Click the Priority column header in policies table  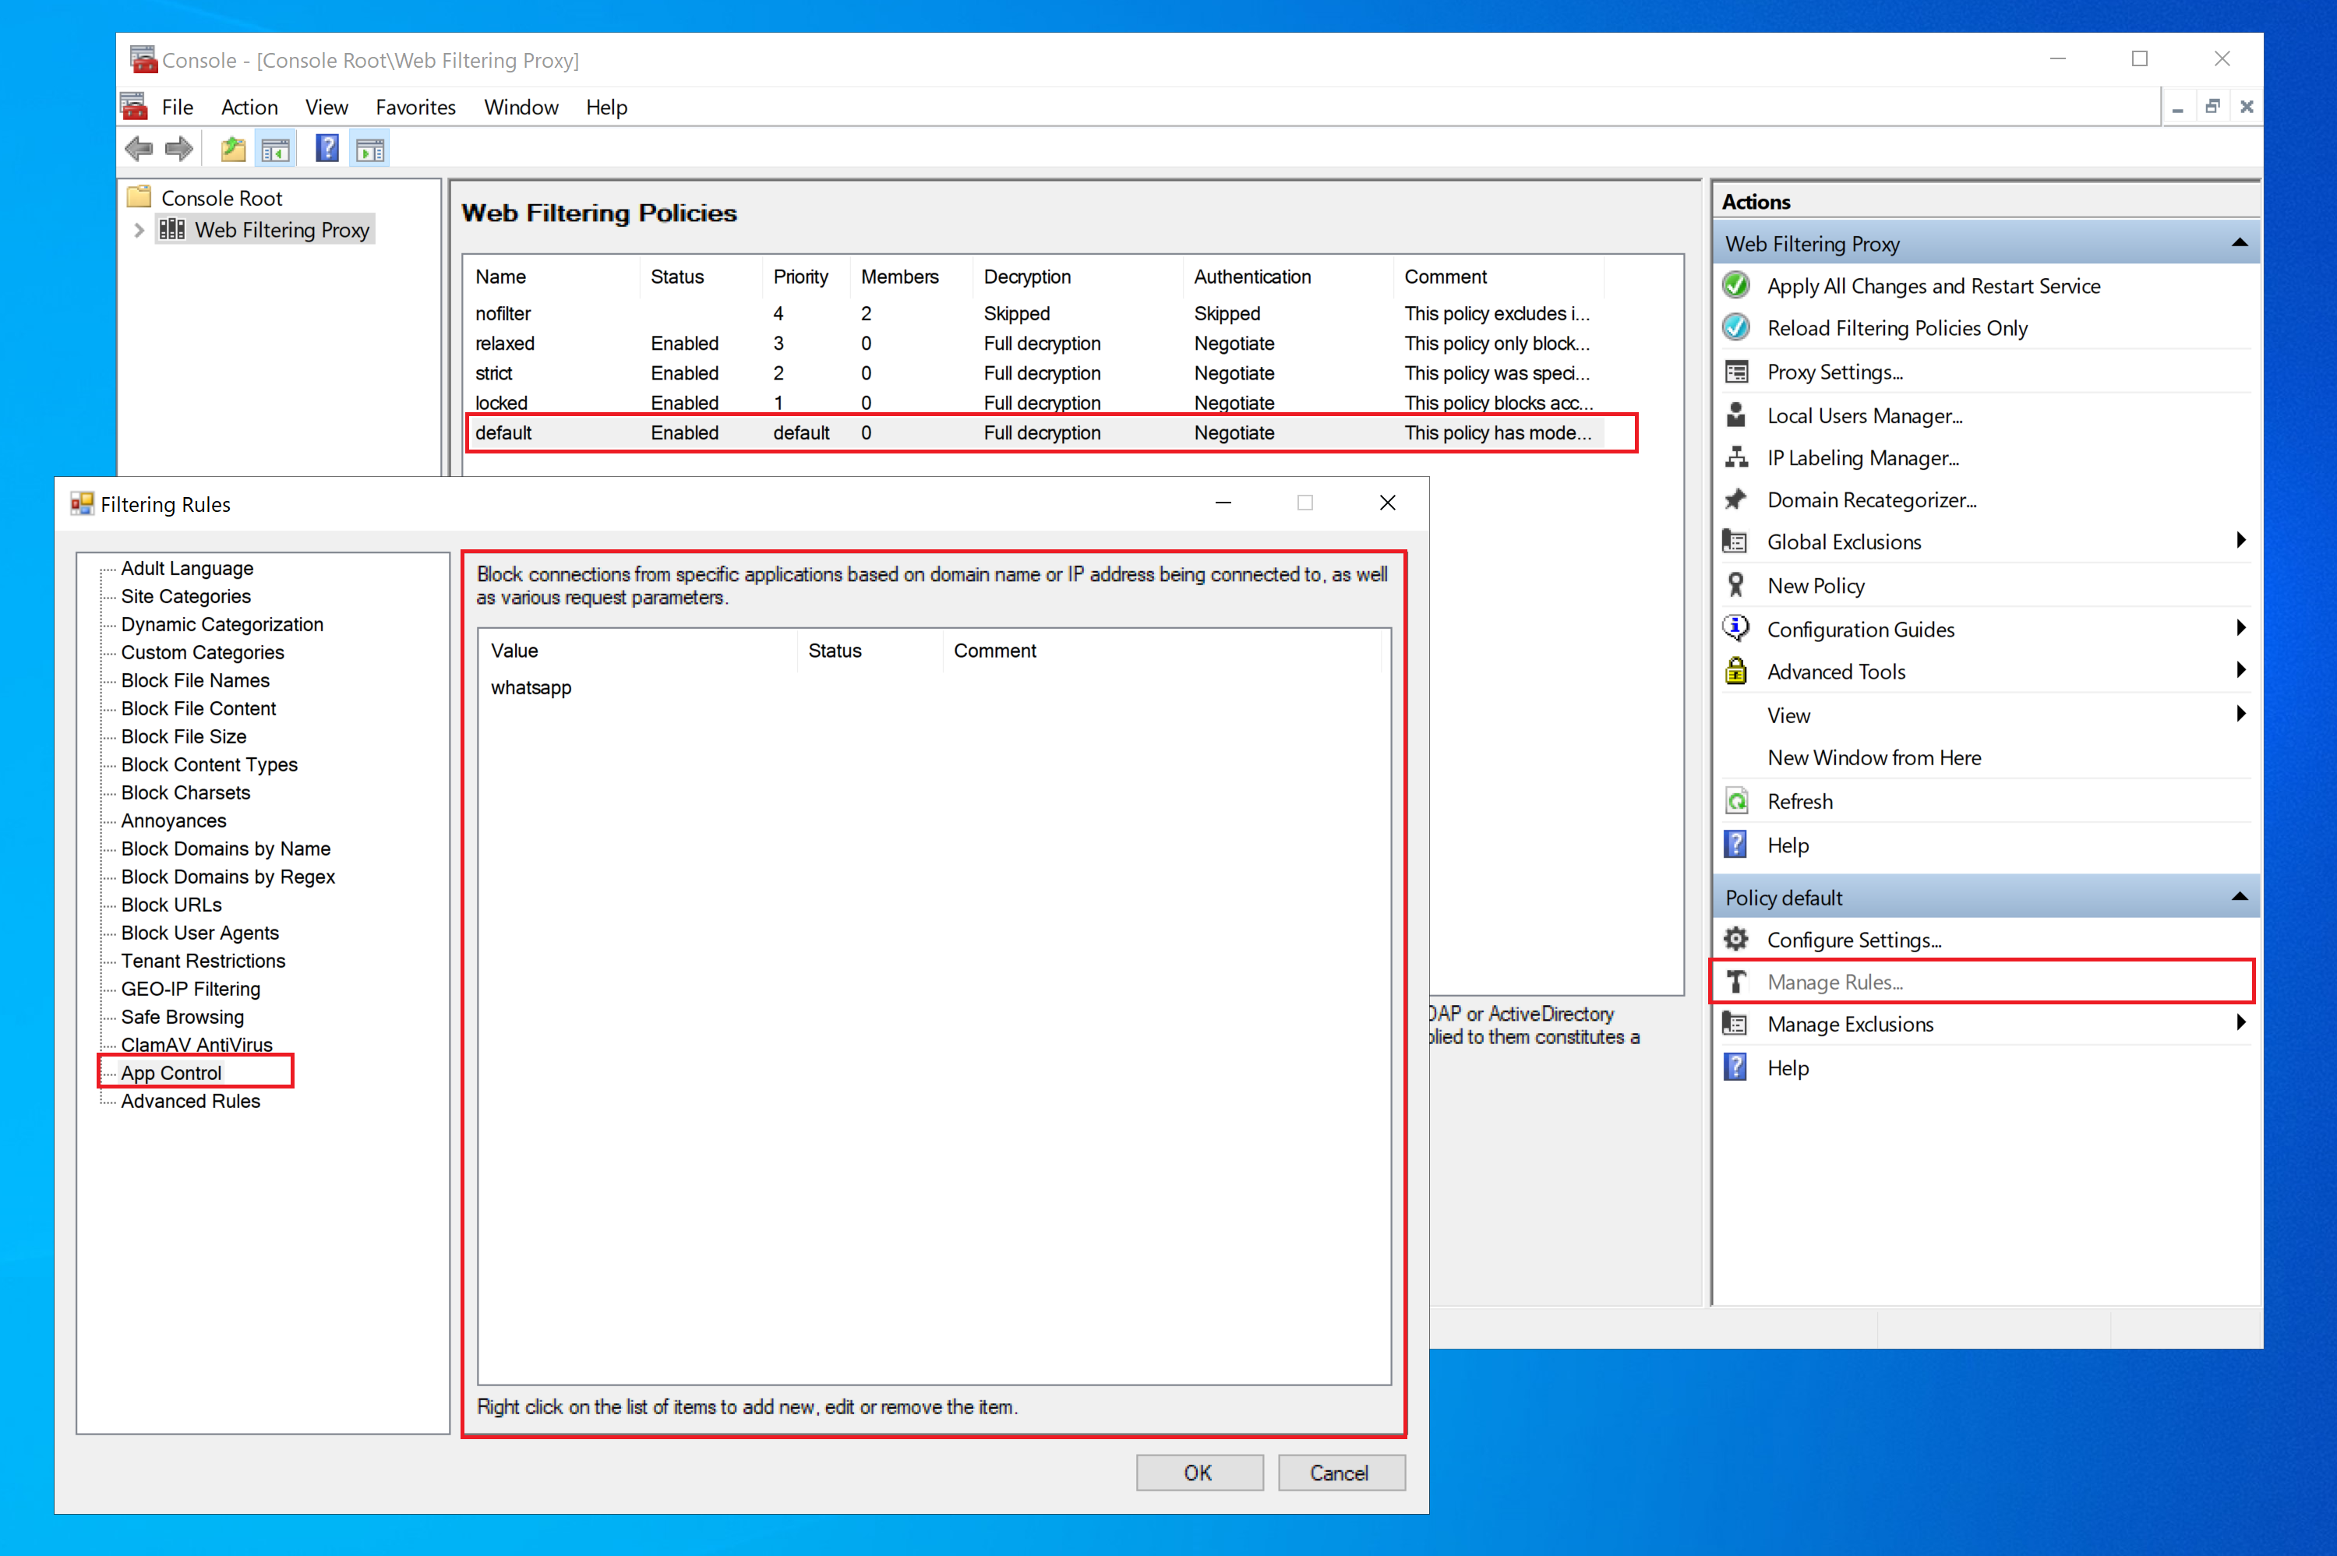[806, 277]
